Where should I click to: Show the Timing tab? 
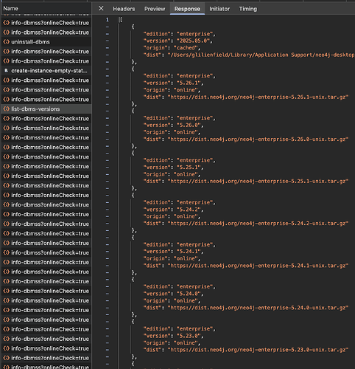click(x=248, y=9)
